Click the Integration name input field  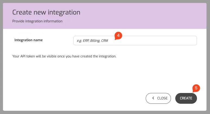[135, 41]
